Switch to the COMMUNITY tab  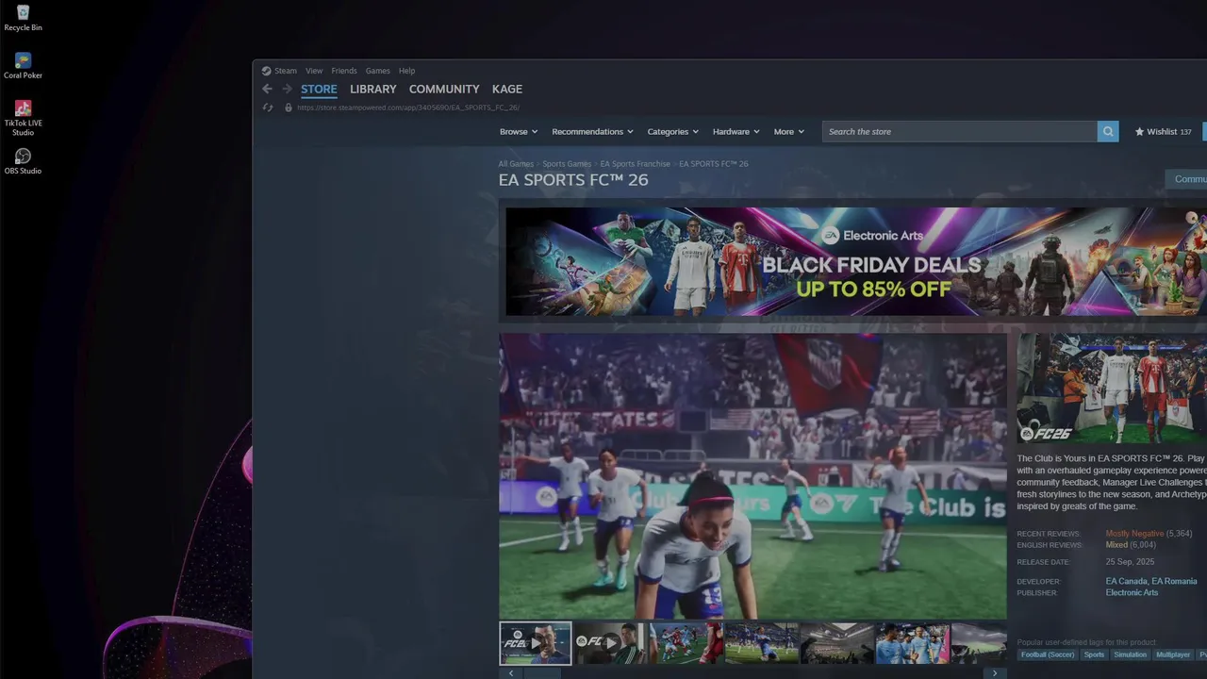point(444,90)
